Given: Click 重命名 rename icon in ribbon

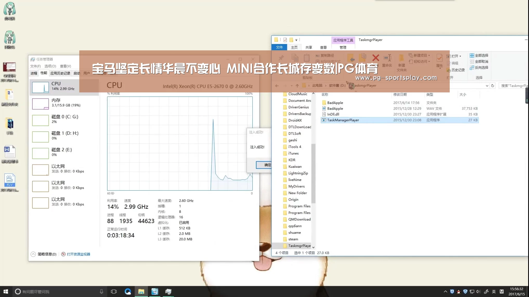Looking at the screenshot, I should [x=387, y=61].
